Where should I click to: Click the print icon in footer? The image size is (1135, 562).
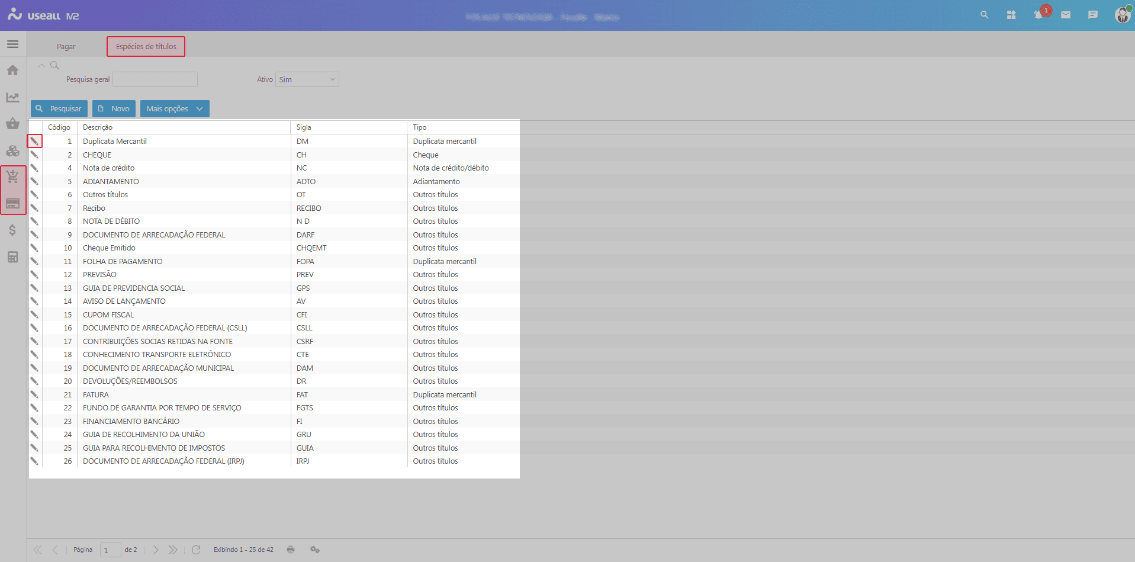pyautogui.click(x=291, y=550)
